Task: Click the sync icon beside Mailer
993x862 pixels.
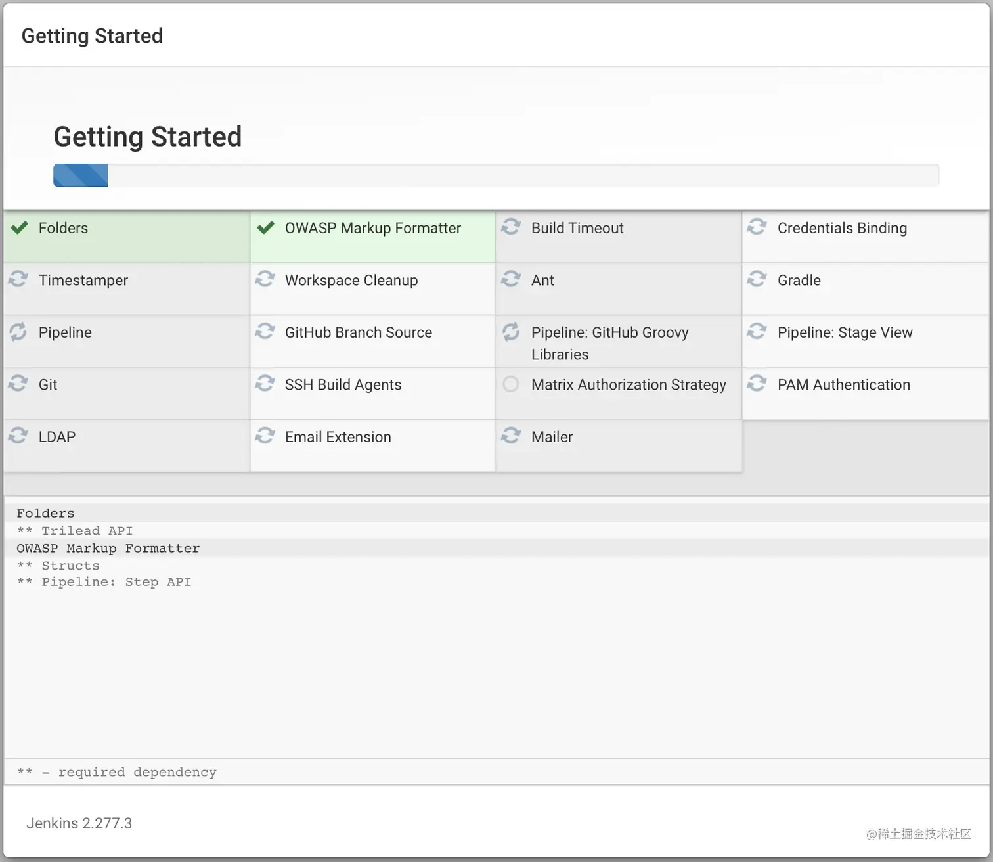Action: pyautogui.click(x=511, y=436)
